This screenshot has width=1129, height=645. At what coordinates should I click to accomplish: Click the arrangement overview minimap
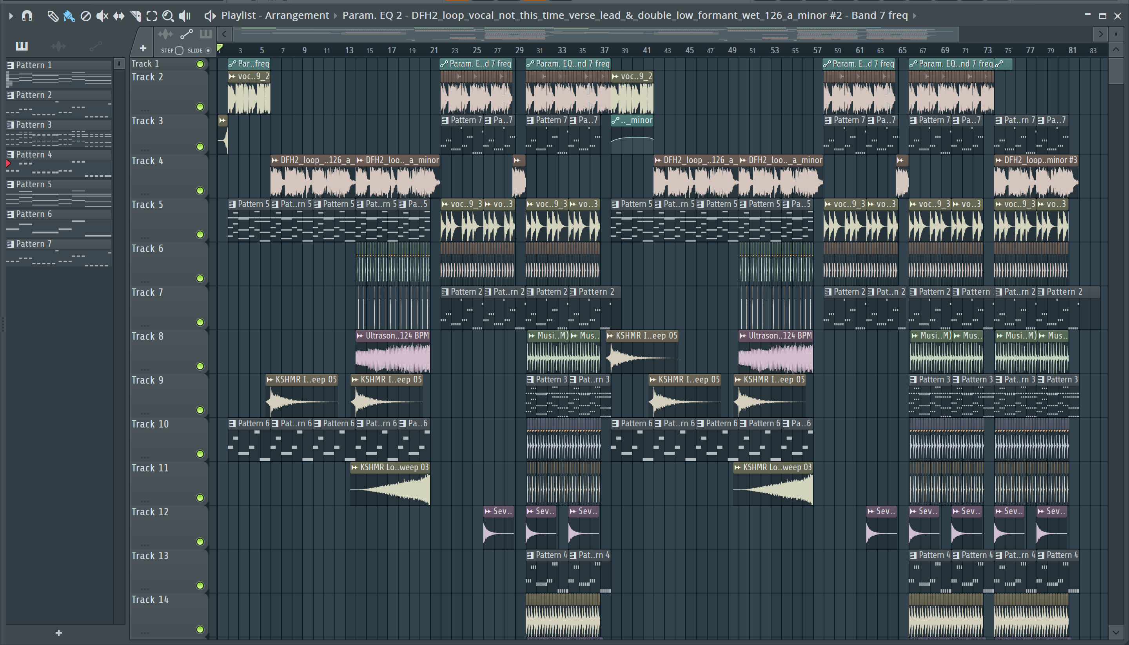pos(596,34)
